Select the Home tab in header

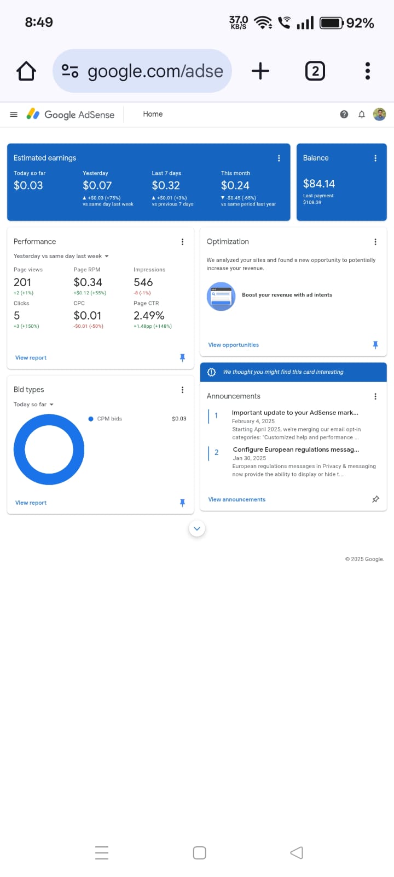coord(153,114)
